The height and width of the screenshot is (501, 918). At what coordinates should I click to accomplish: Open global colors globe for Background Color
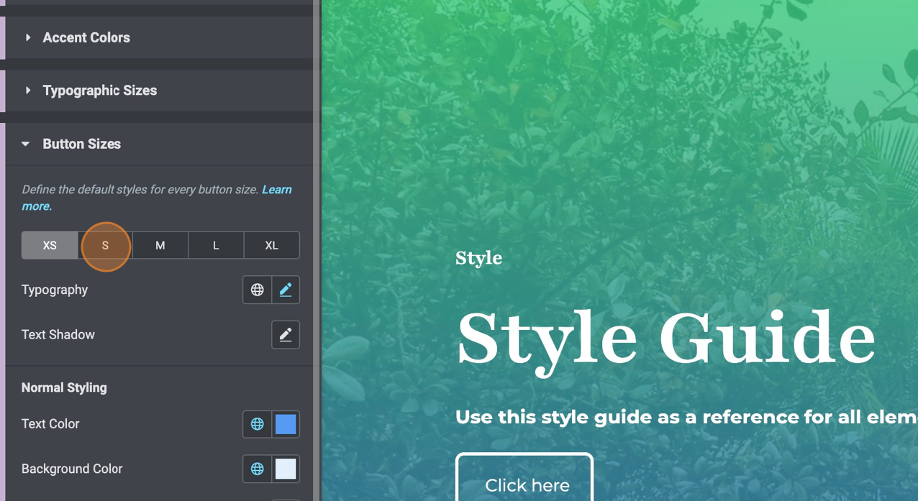(257, 469)
